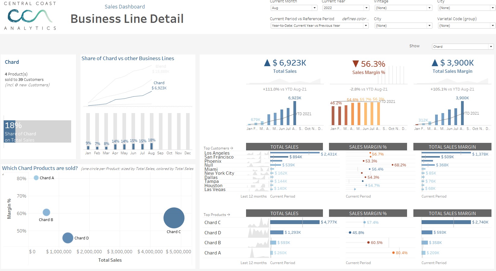496x271 pixels.
Task: Open the City dropdown beside the period selector
Action: click(403, 26)
